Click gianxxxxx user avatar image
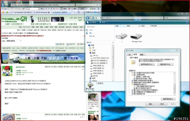The height and width of the screenshot is (121, 190). pos(7,71)
